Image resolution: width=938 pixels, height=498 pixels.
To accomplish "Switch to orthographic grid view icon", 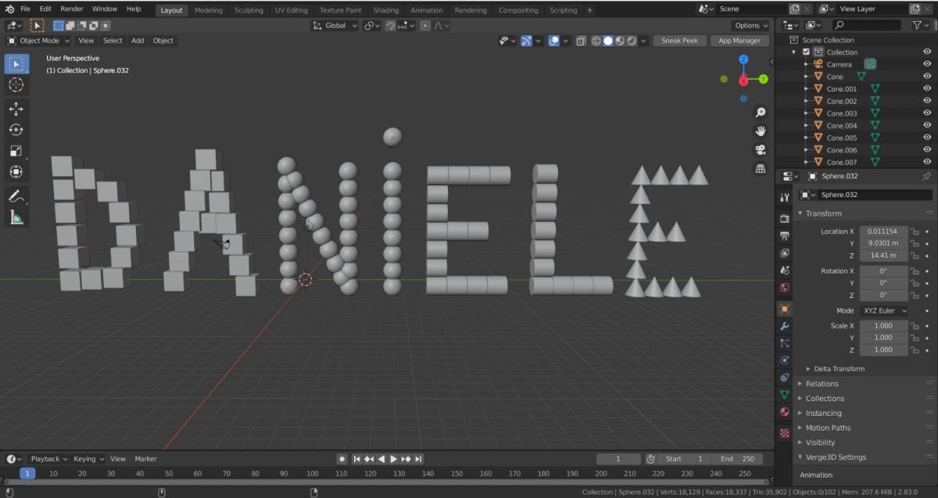I will 760,168.
